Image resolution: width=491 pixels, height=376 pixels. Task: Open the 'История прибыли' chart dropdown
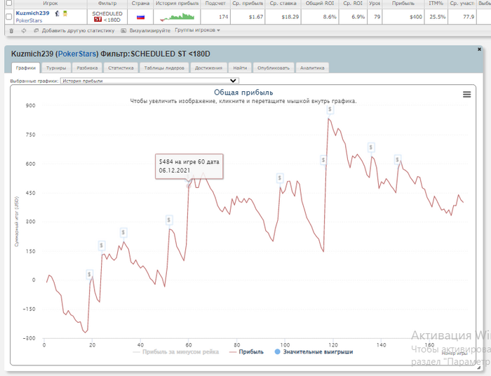click(x=149, y=81)
